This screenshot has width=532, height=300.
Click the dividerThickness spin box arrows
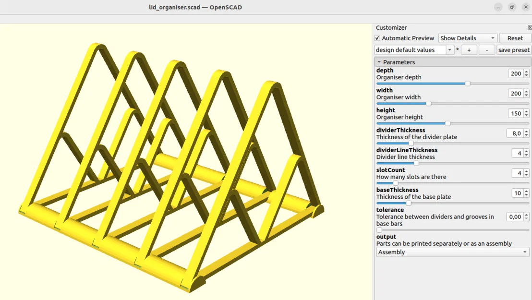pos(527,134)
